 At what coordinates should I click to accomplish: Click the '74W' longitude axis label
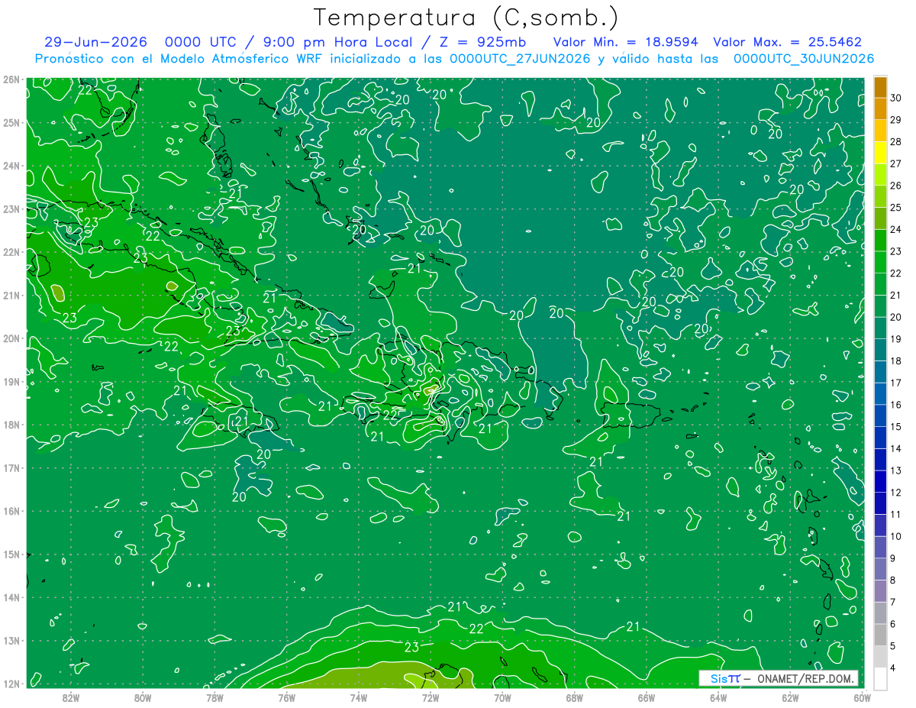coord(358,697)
